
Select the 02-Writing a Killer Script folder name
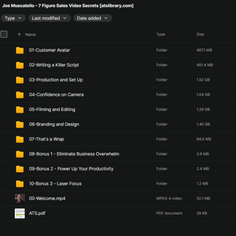click(x=54, y=65)
